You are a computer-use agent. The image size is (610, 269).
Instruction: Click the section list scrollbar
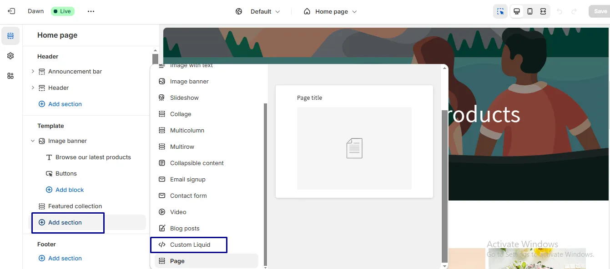[x=266, y=184]
